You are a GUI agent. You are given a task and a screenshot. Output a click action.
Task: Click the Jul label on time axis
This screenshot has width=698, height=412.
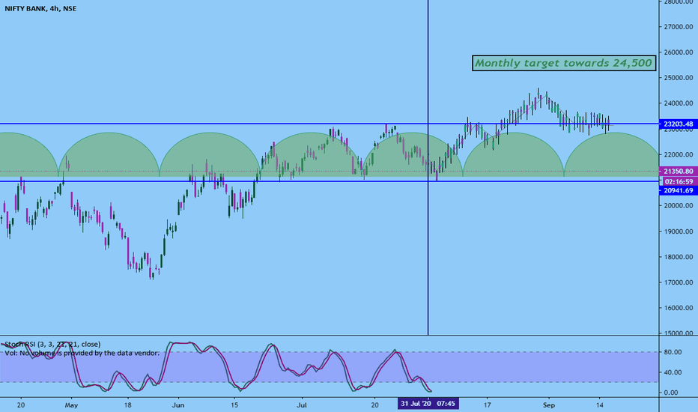pyautogui.click(x=302, y=405)
